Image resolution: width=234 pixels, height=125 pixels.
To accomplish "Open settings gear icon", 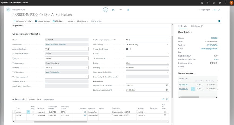I will click(220, 3).
